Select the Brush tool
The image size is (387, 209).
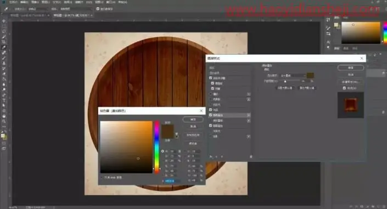coord(4,58)
